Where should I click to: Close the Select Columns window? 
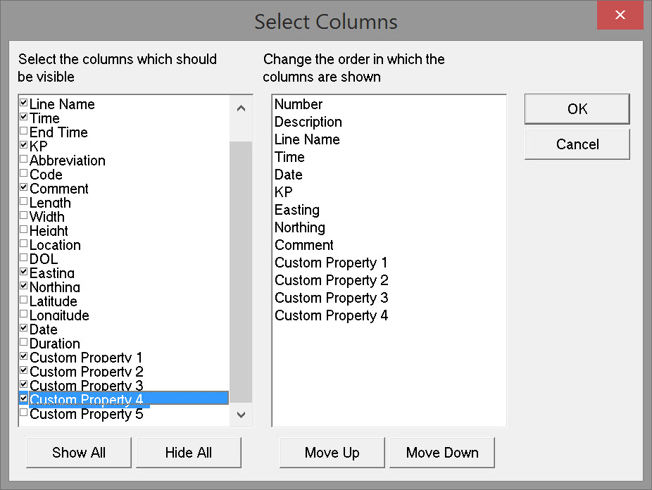(620, 15)
